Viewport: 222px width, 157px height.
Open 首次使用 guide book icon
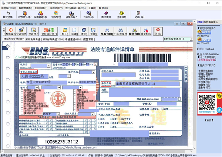click(106, 15)
